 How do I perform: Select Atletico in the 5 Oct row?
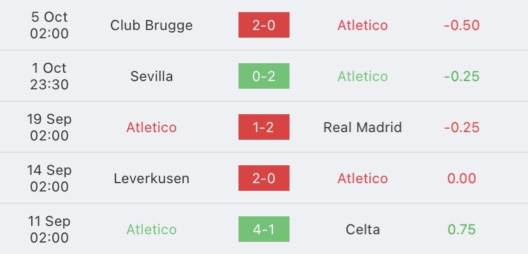pyautogui.click(x=363, y=26)
